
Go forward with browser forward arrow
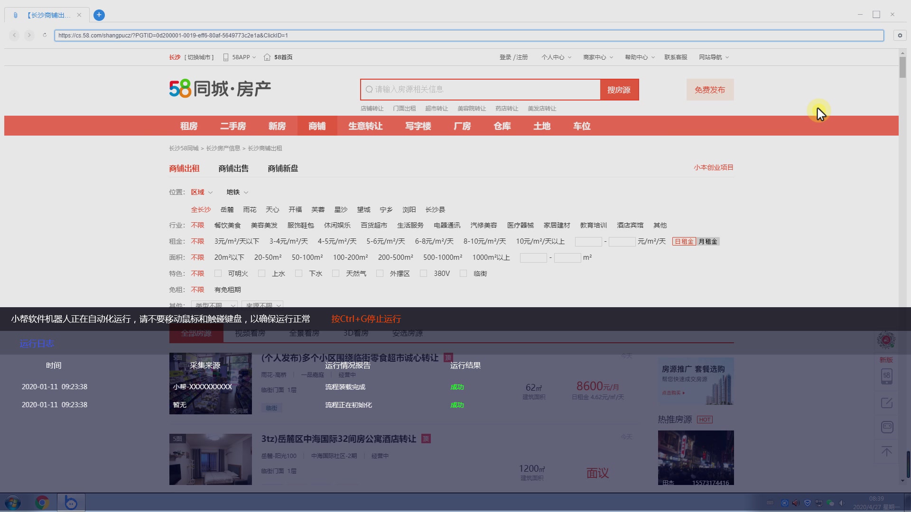tap(29, 35)
